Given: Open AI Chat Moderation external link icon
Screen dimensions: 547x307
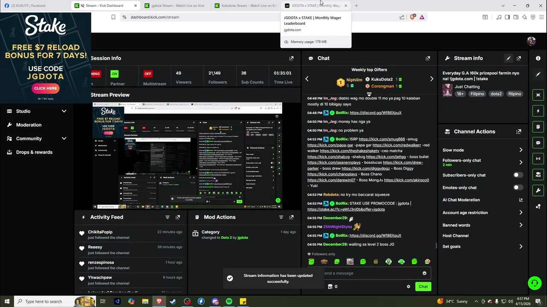Looking at the screenshot, I should tap(521, 200).
